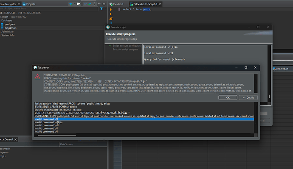Collapse details with the << Details button

click(x=248, y=97)
